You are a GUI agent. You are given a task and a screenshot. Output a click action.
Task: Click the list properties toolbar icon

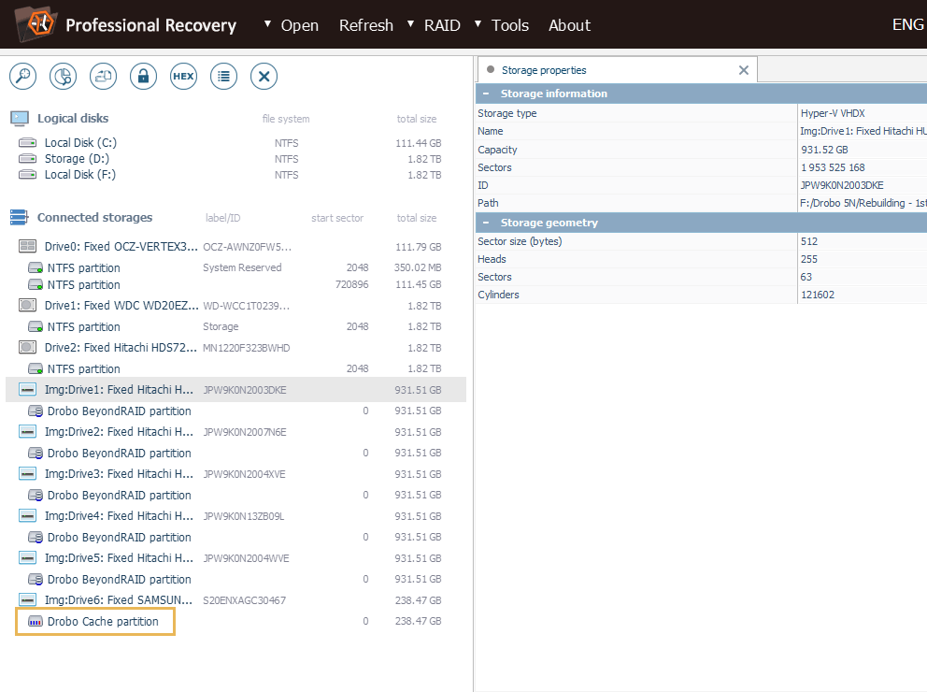223,77
